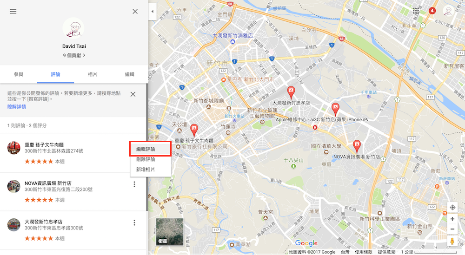Open options menu for 大潤發新竹忠孝店 review

[x=134, y=222]
